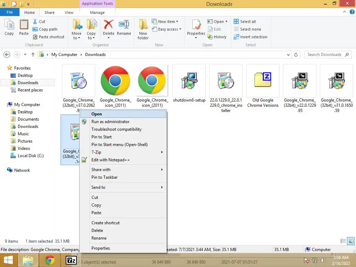Screen dimensions: 356x267
Task: Choose Pin to Taskbar
Action: click(x=123, y=177)
